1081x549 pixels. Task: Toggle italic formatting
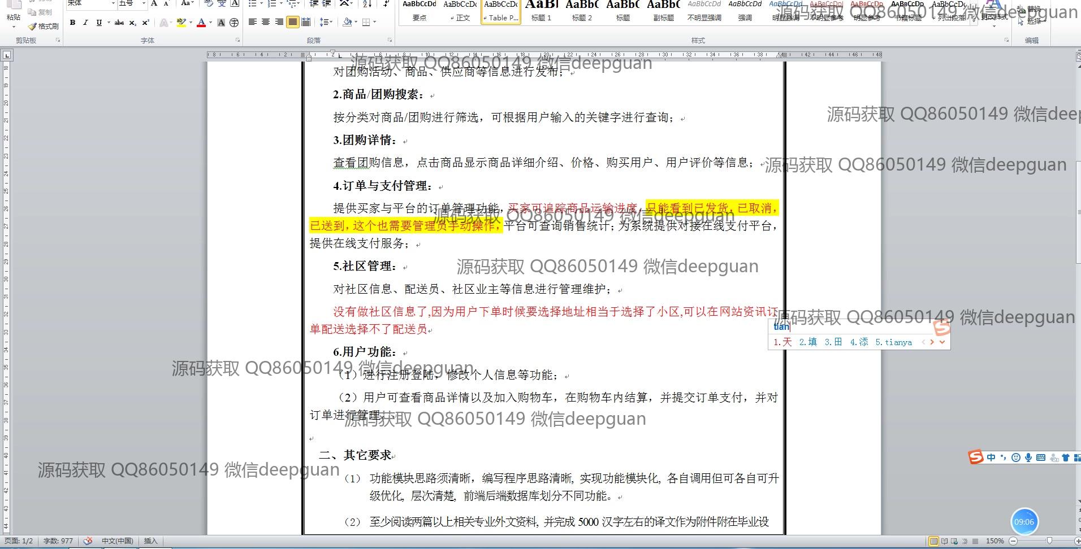85,23
